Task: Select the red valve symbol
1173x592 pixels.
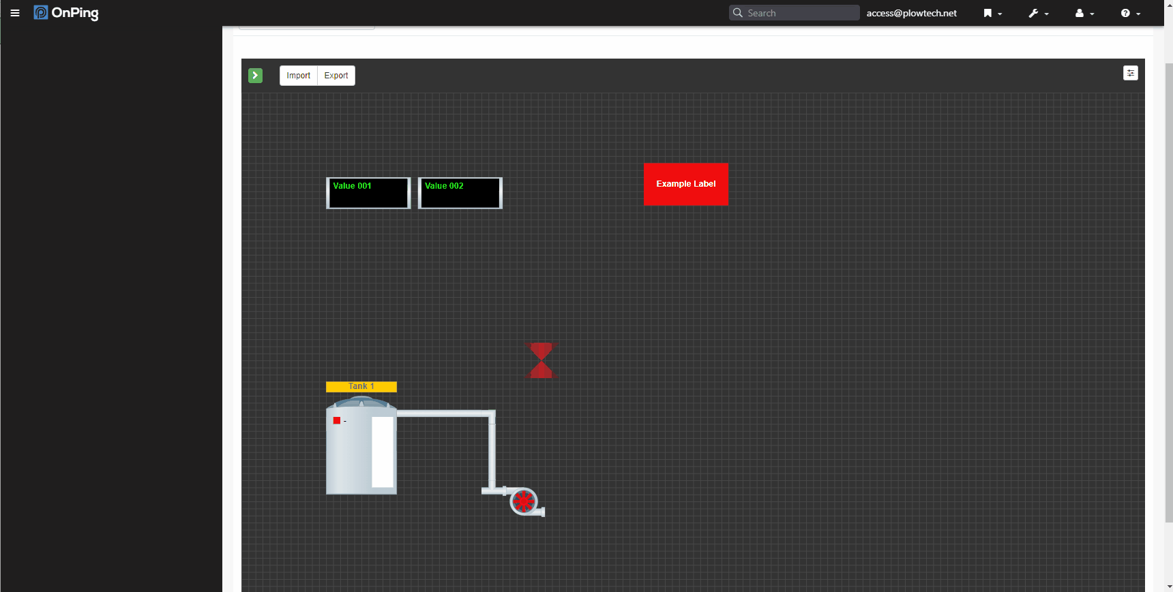Action: pos(541,360)
